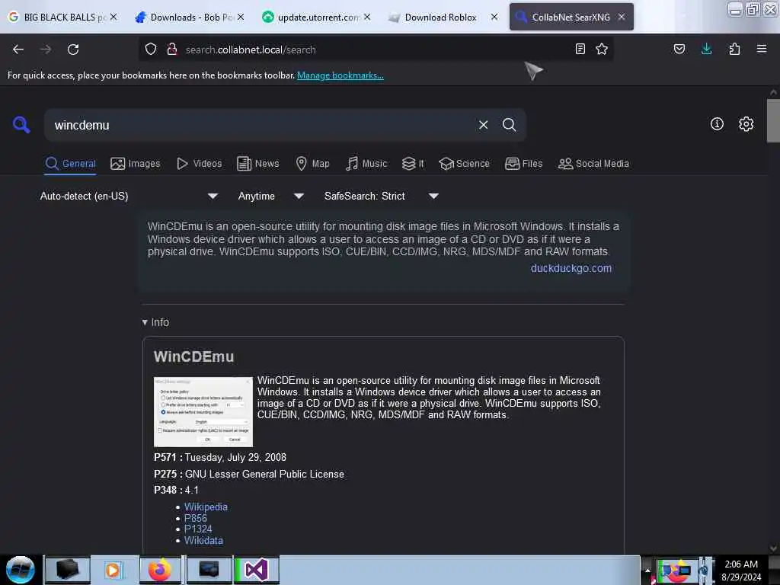Image resolution: width=780 pixels, height=585 pixels.
Task: Click the GNU Lesser General Public License text
Action: point(264,474)
